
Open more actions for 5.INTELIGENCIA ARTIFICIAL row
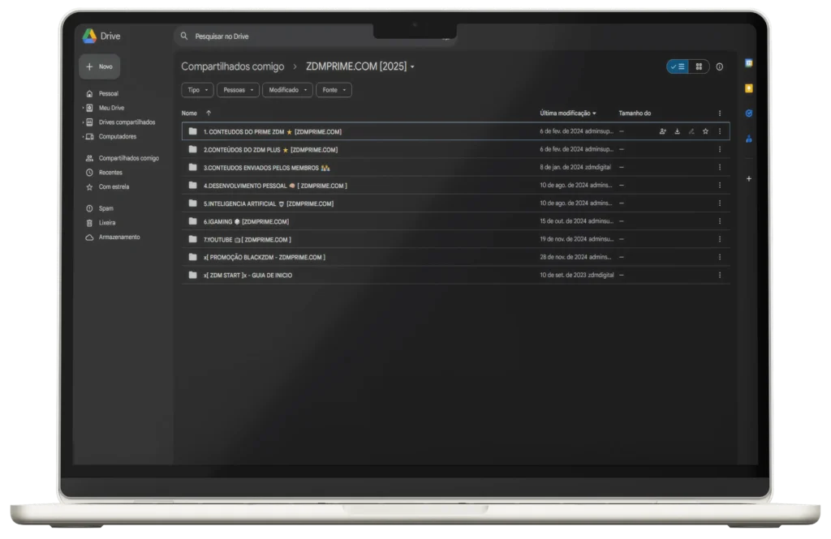click(720, 203)
